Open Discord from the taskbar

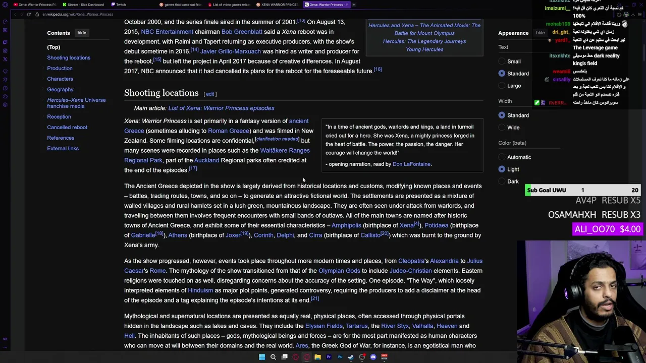pos(373,357)
